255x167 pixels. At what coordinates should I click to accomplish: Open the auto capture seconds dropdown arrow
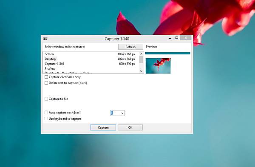pyautogui.click(x=122, y=113)
